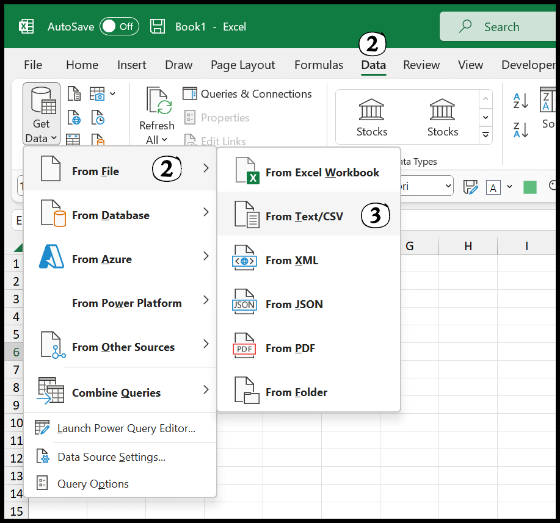Open Existing Connections via the orange database icon
The height and width of the screenshot is (523, 560).
pyautogui.click(x=96, y=139)
